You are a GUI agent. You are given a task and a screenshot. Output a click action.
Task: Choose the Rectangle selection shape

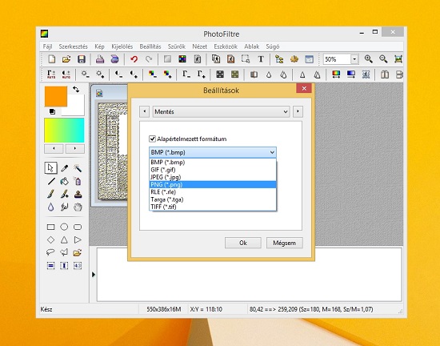point(50,227)
